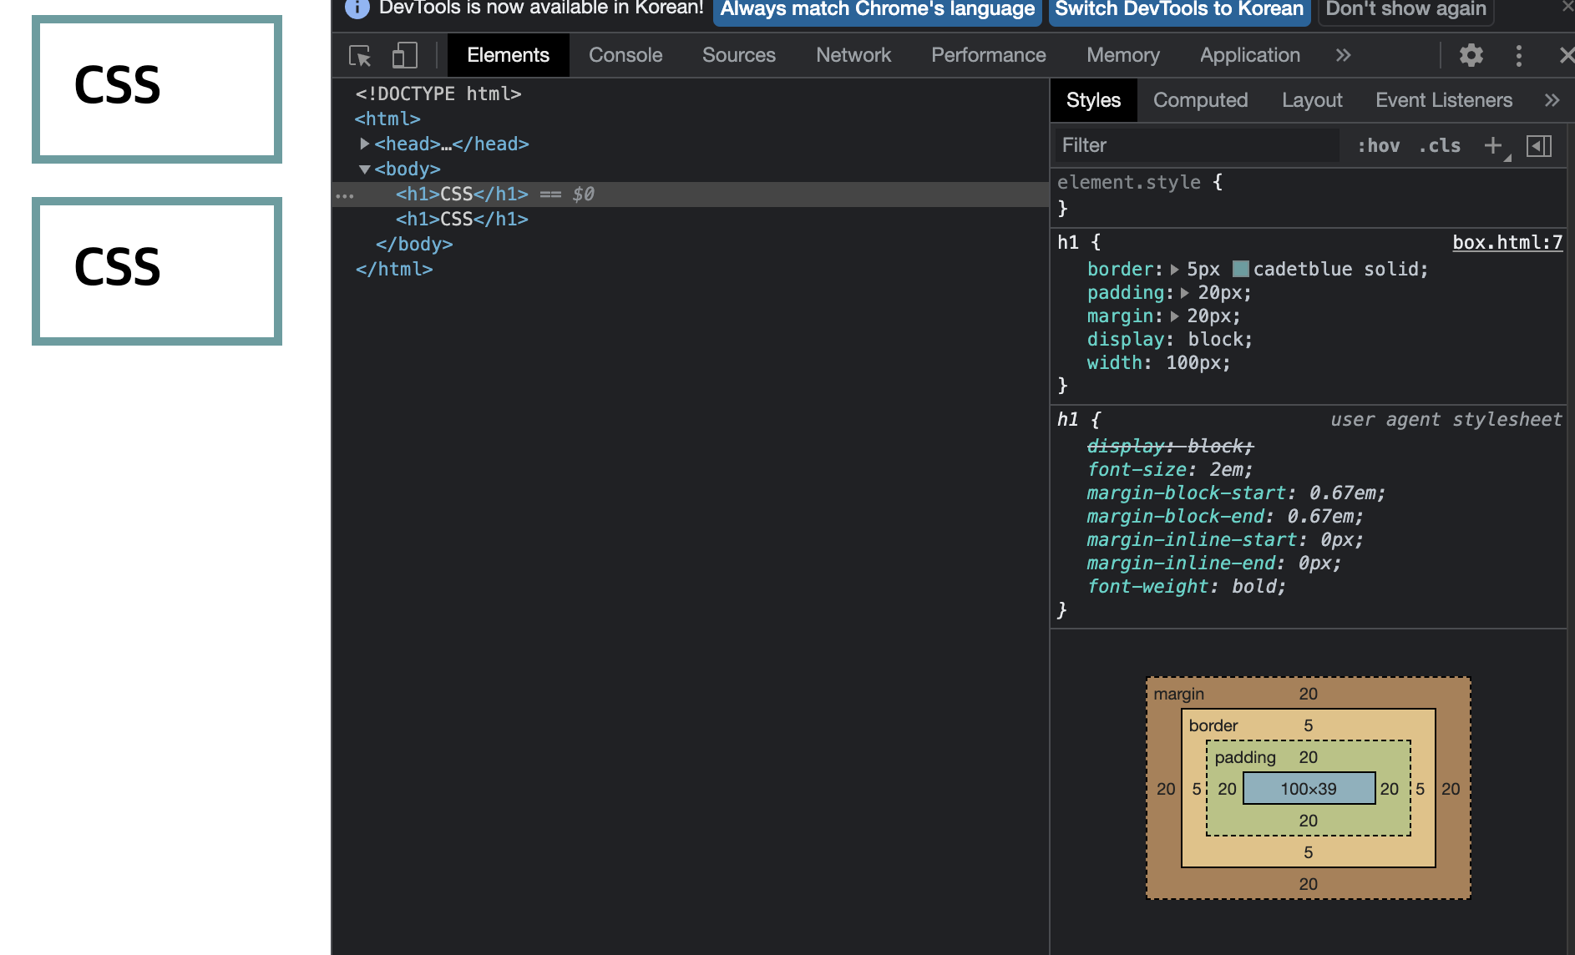Open the Network tab
Image resolution: width=1575 pixels, height=955 pixels.
(853, 55)
